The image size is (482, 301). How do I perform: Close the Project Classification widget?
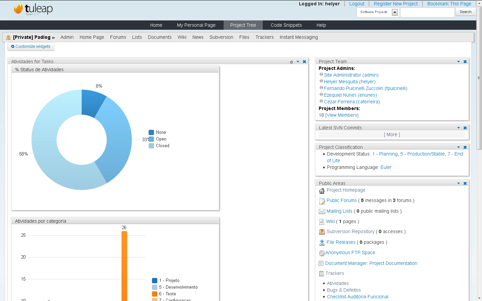(x=465, y=147)
